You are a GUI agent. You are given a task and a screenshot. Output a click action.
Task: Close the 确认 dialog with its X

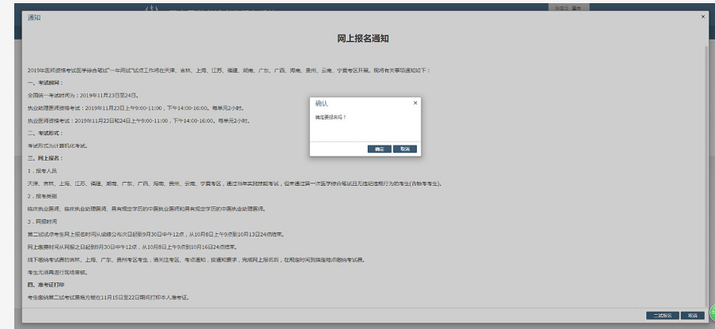coord(415,103)
